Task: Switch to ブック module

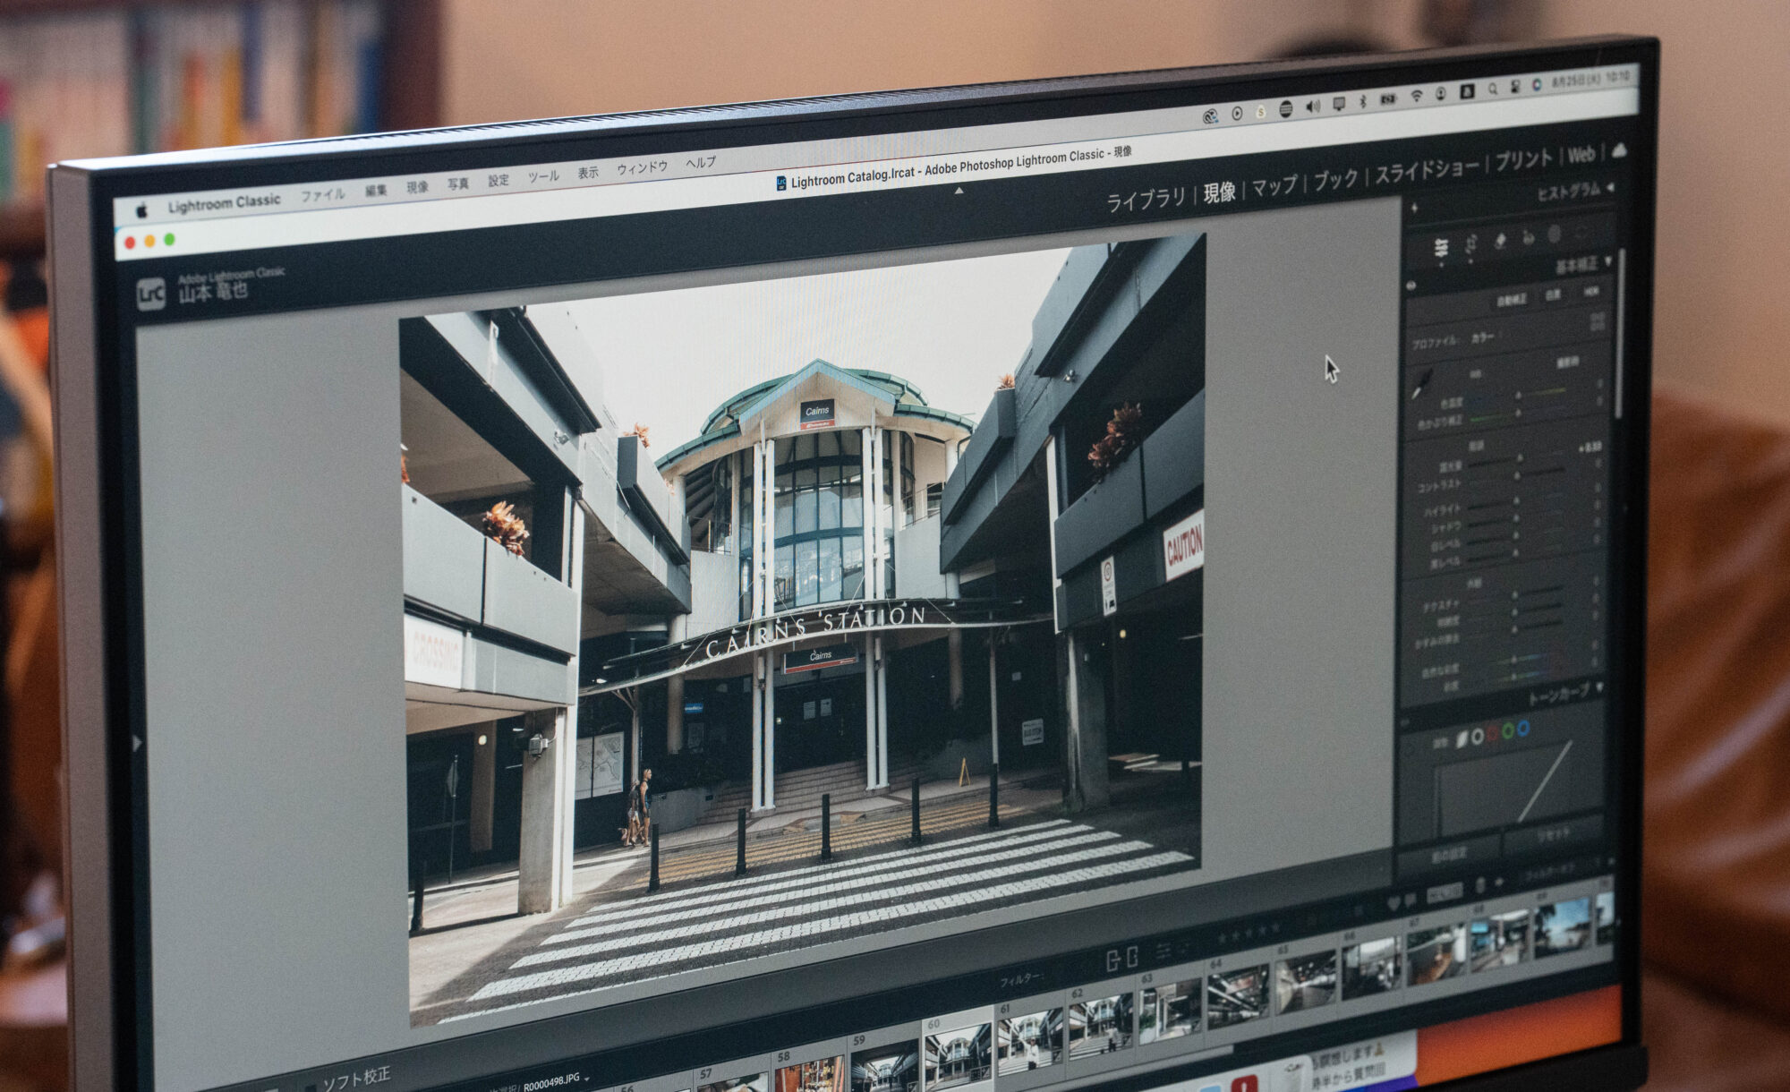Action: coord(1335,180)
